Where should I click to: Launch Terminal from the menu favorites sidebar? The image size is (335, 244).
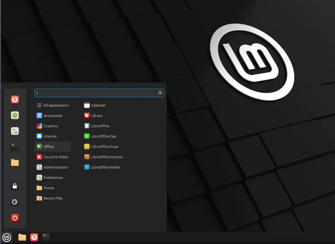[x=15, y=147]
